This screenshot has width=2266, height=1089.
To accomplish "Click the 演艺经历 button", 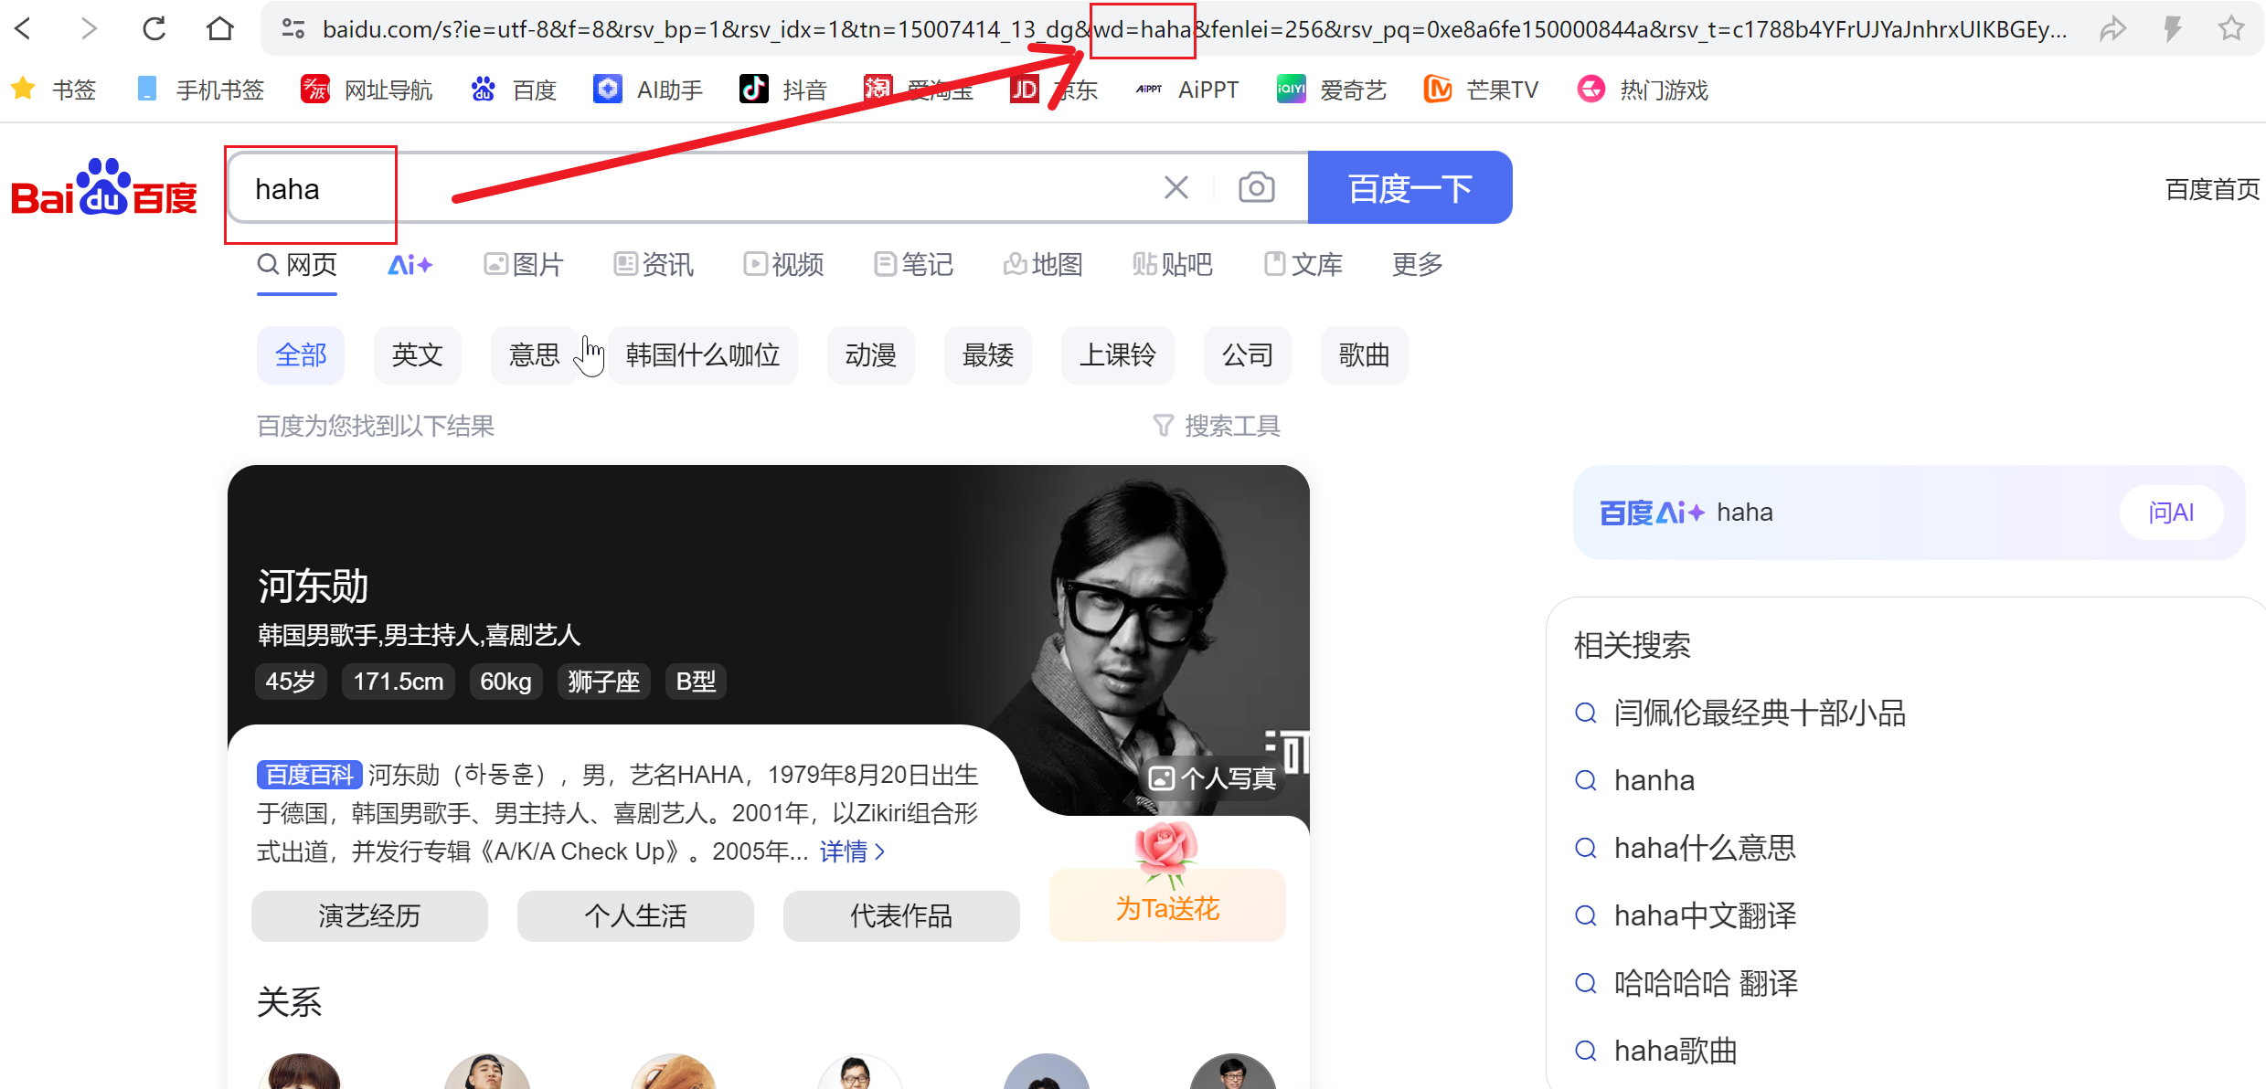I will [369, 915].
